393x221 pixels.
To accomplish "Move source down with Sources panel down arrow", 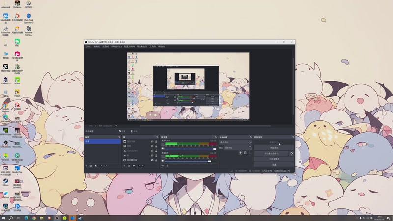I will pos(143,166).
